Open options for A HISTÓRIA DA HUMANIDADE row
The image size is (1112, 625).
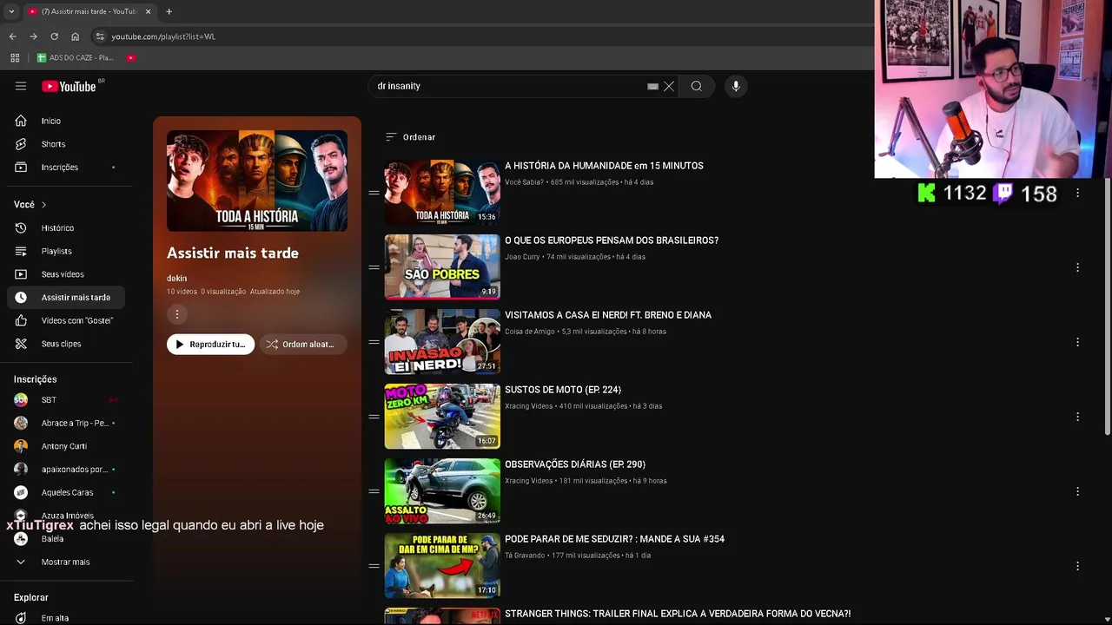pos(1077,193)
